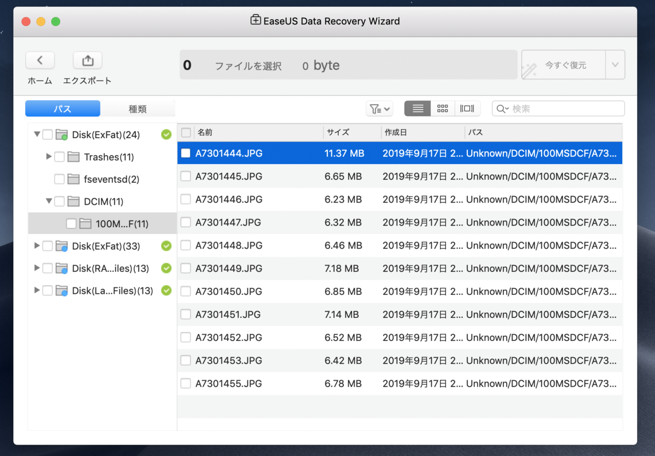Collapse the Disk(ExFat)(24) tree node
Image resolution: width=655 pixels, height=456 pixels.
(x=37, y=134)
